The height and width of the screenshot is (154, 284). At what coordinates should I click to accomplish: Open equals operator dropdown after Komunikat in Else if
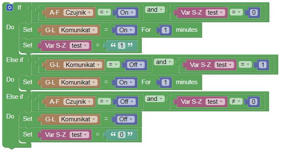click(113, 65)
